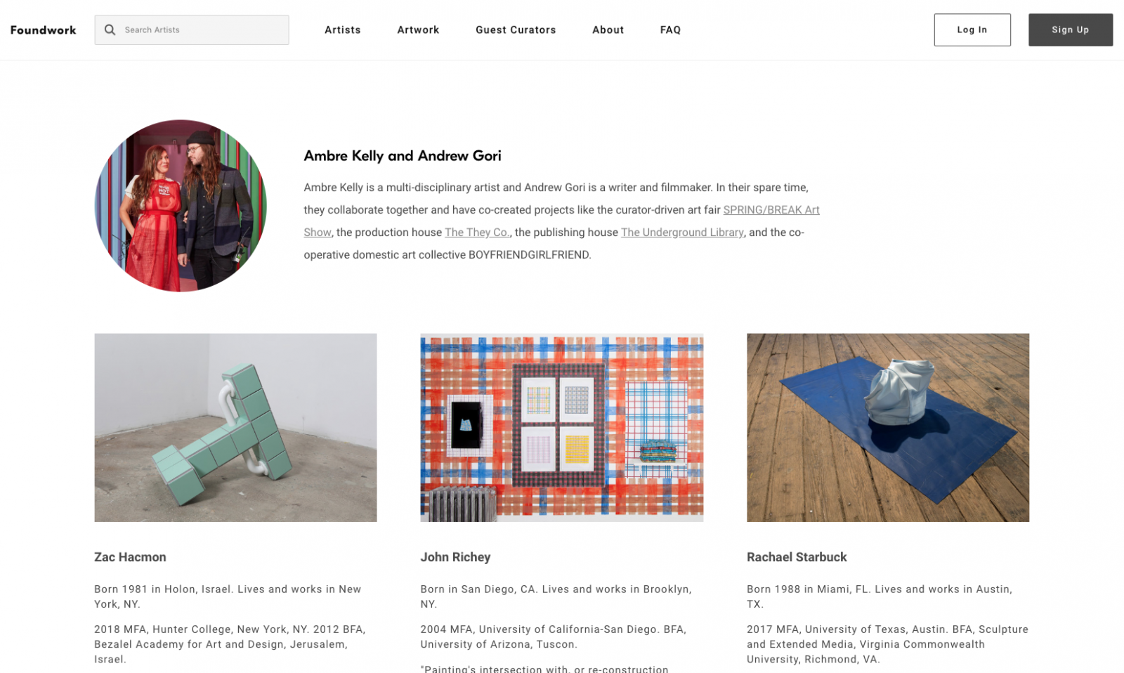
Task: Open the Artists menu item
Action: tap(343, 30)
